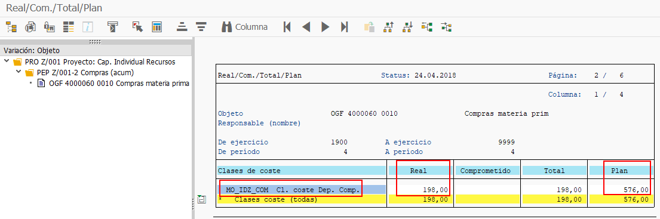This screenshot has width=660, height=219.
Task: Click the Clases de coste column header
Action: pyautogui.click(x=302, y=171)
